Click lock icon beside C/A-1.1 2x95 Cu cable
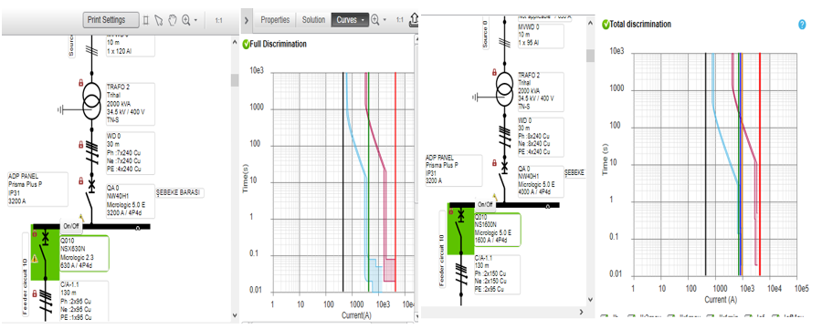822x329 pixels. tap(35, 293)
